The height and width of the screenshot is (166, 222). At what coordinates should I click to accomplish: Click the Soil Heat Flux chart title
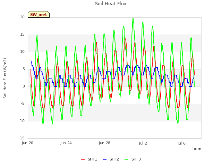(x=111, y=3)
